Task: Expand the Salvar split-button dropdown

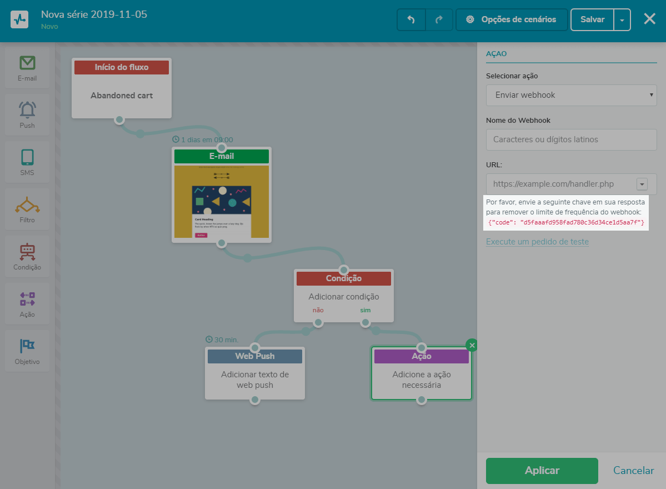Action: point(623,19)
